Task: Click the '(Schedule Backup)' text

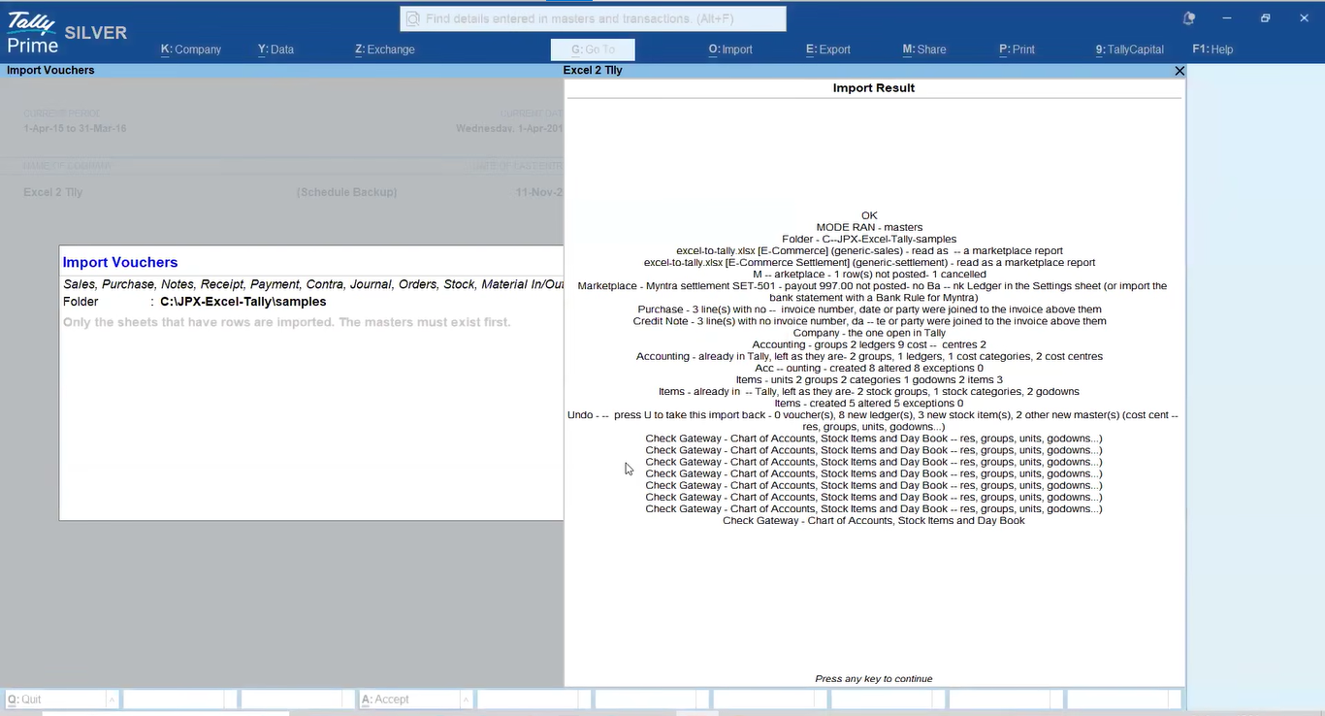Action: (346, 192)
